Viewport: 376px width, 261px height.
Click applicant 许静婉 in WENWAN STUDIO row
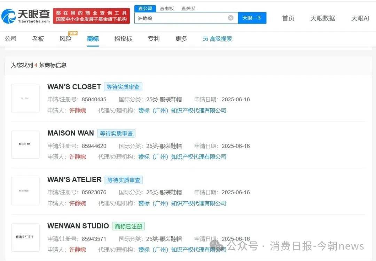77,250
